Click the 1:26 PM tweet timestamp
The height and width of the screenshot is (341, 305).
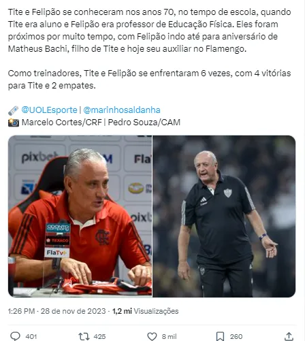[x=21, y=311]
